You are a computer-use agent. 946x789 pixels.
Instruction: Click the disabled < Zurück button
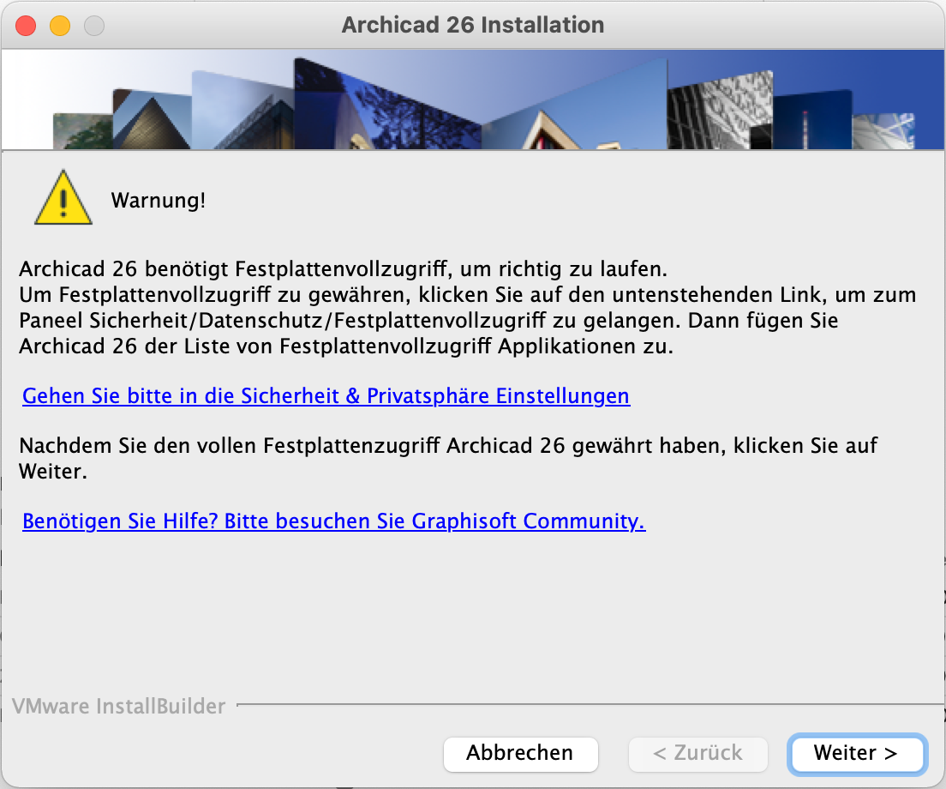tap(698, 753)
